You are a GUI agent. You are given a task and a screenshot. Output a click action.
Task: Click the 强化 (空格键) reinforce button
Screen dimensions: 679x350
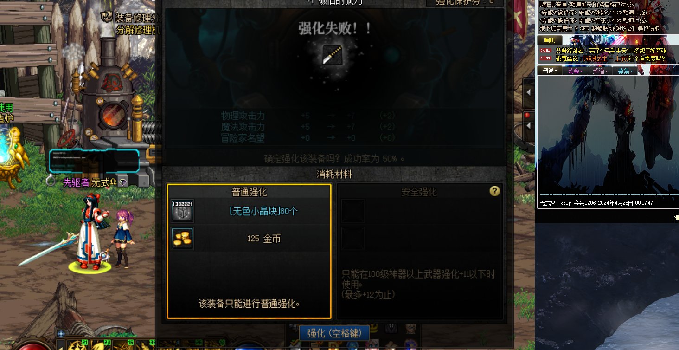[x=333, y=333]
